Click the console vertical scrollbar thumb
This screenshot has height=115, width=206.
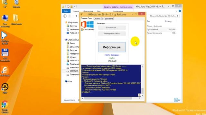142,91
